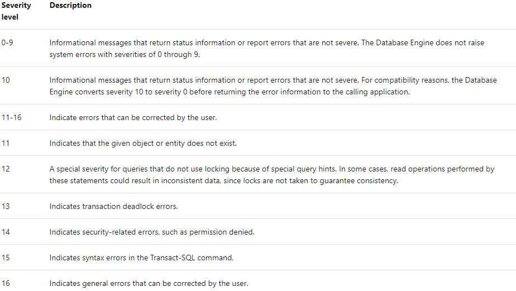
Task: Click the severity level 15 cell
Action: tap(6, 257)
